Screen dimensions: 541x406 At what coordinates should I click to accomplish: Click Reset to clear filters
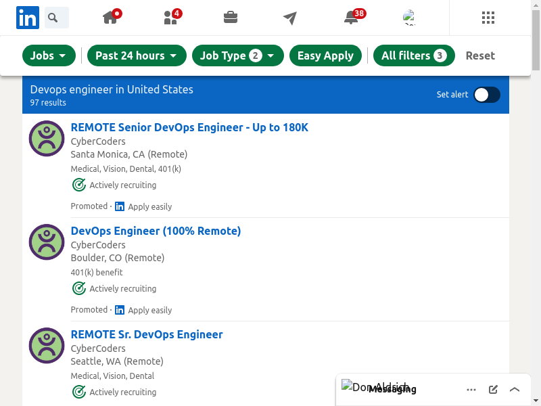(x=480, y=55)
